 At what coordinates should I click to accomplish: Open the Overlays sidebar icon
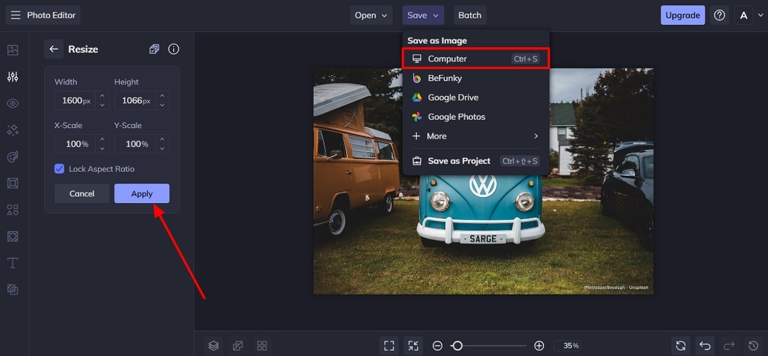pos(12,236)
